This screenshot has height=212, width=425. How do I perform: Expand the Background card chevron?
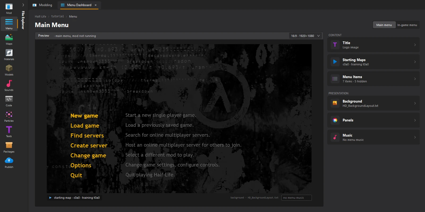tap(415, 103)
